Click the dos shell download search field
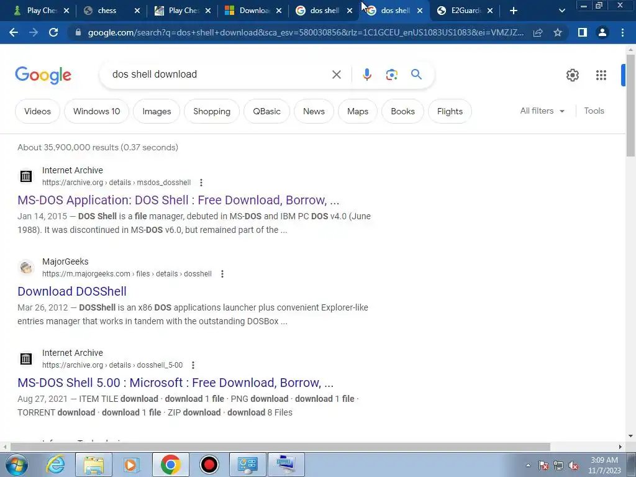The height and width of the screenshot is (477, 636). (219, 75)
